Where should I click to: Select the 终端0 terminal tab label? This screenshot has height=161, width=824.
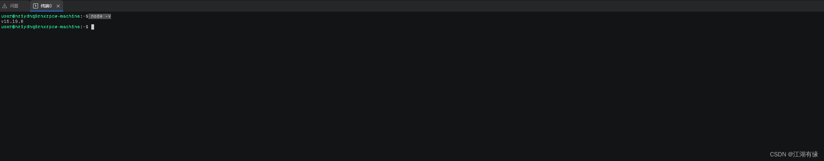46,6
